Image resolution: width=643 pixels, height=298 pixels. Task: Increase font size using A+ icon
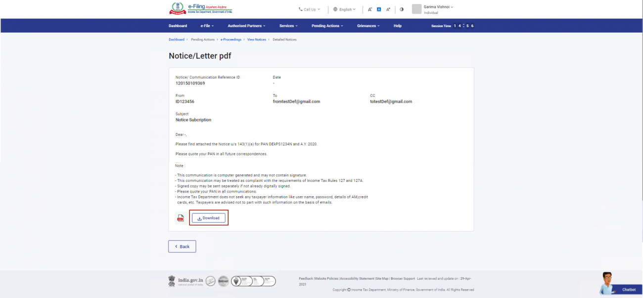coord(388,9)
